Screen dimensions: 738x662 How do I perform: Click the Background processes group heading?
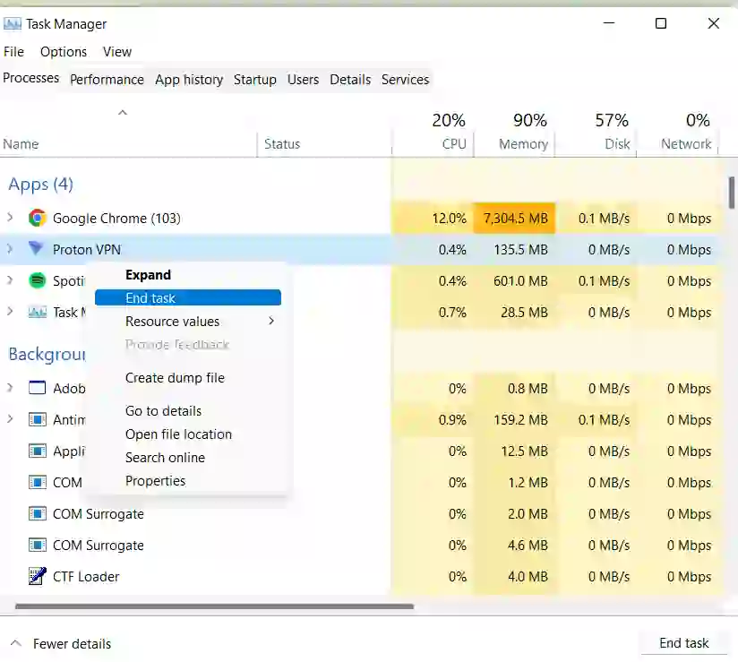pyautogui.click(x=47, y=354)
